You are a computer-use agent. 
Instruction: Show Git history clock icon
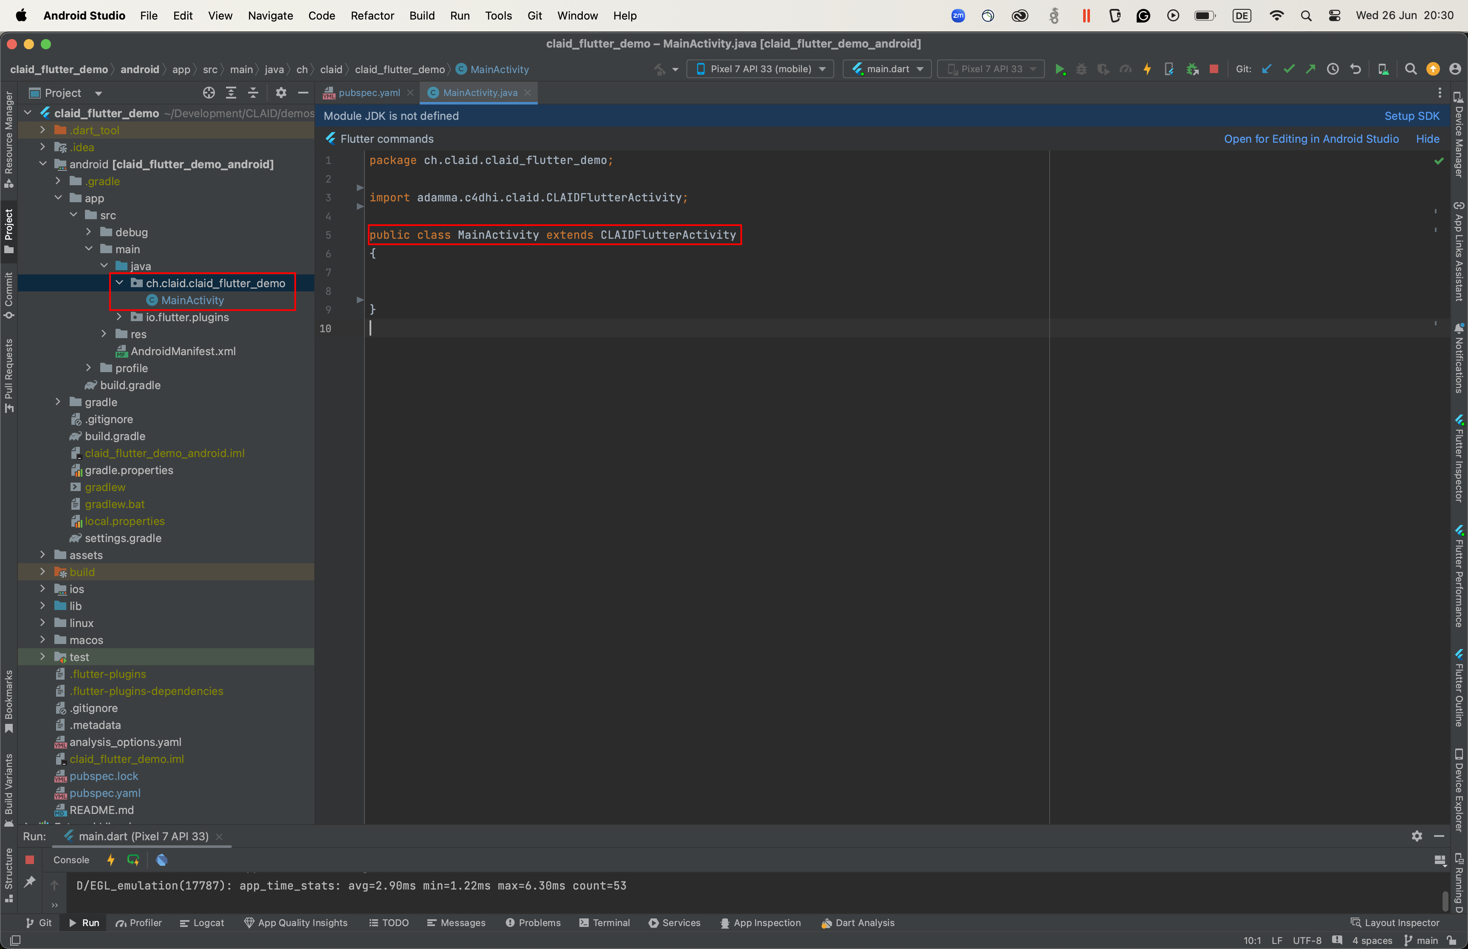1332,69
